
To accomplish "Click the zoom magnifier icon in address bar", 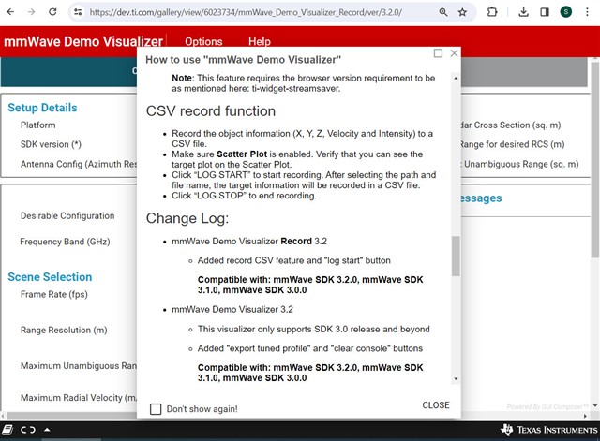I will tap(443, 12).
